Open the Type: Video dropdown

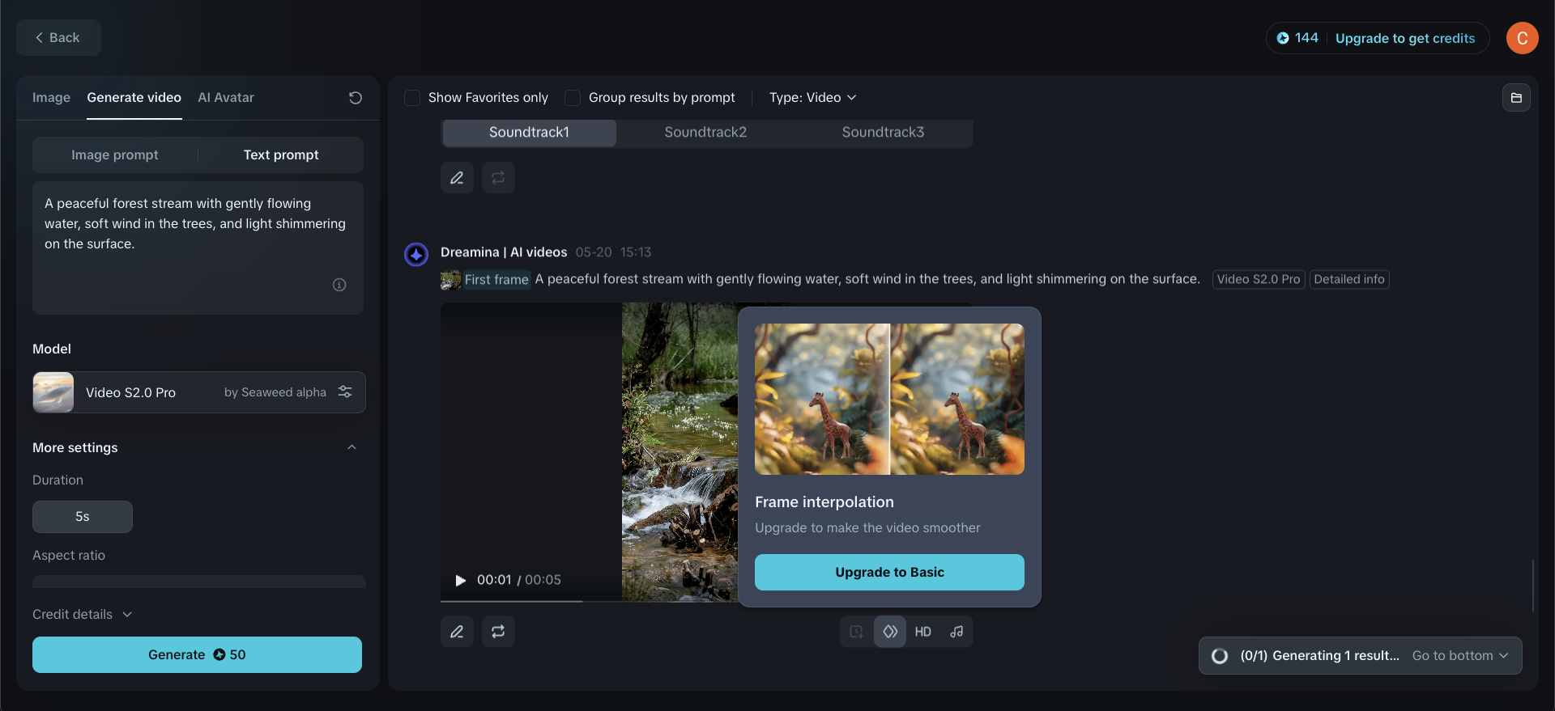pos(812,98)
